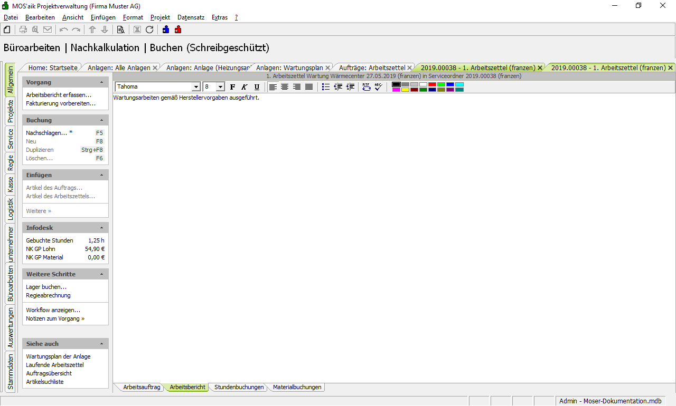
Task: Click the refresh icon in toolbar
Action: 149,30
